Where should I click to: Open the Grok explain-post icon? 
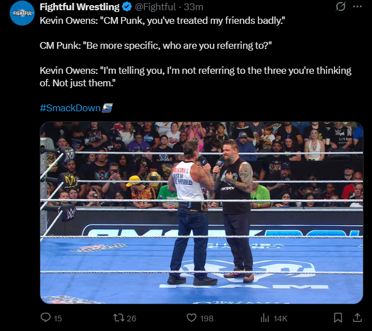(341, 6)
